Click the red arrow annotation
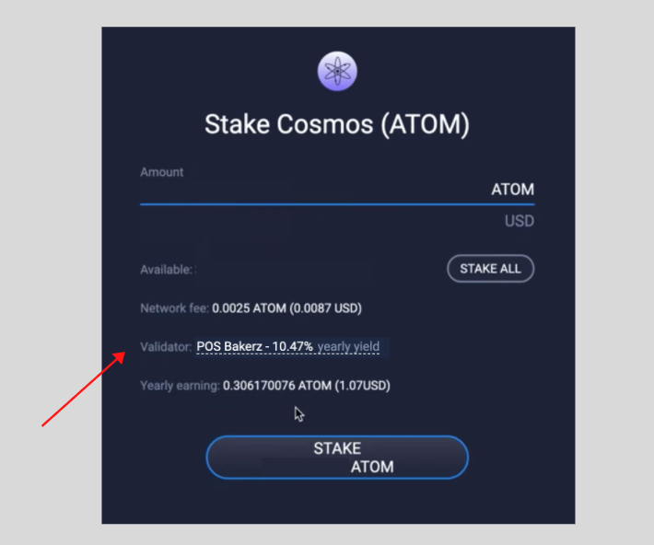 click(x=84, y=389)
